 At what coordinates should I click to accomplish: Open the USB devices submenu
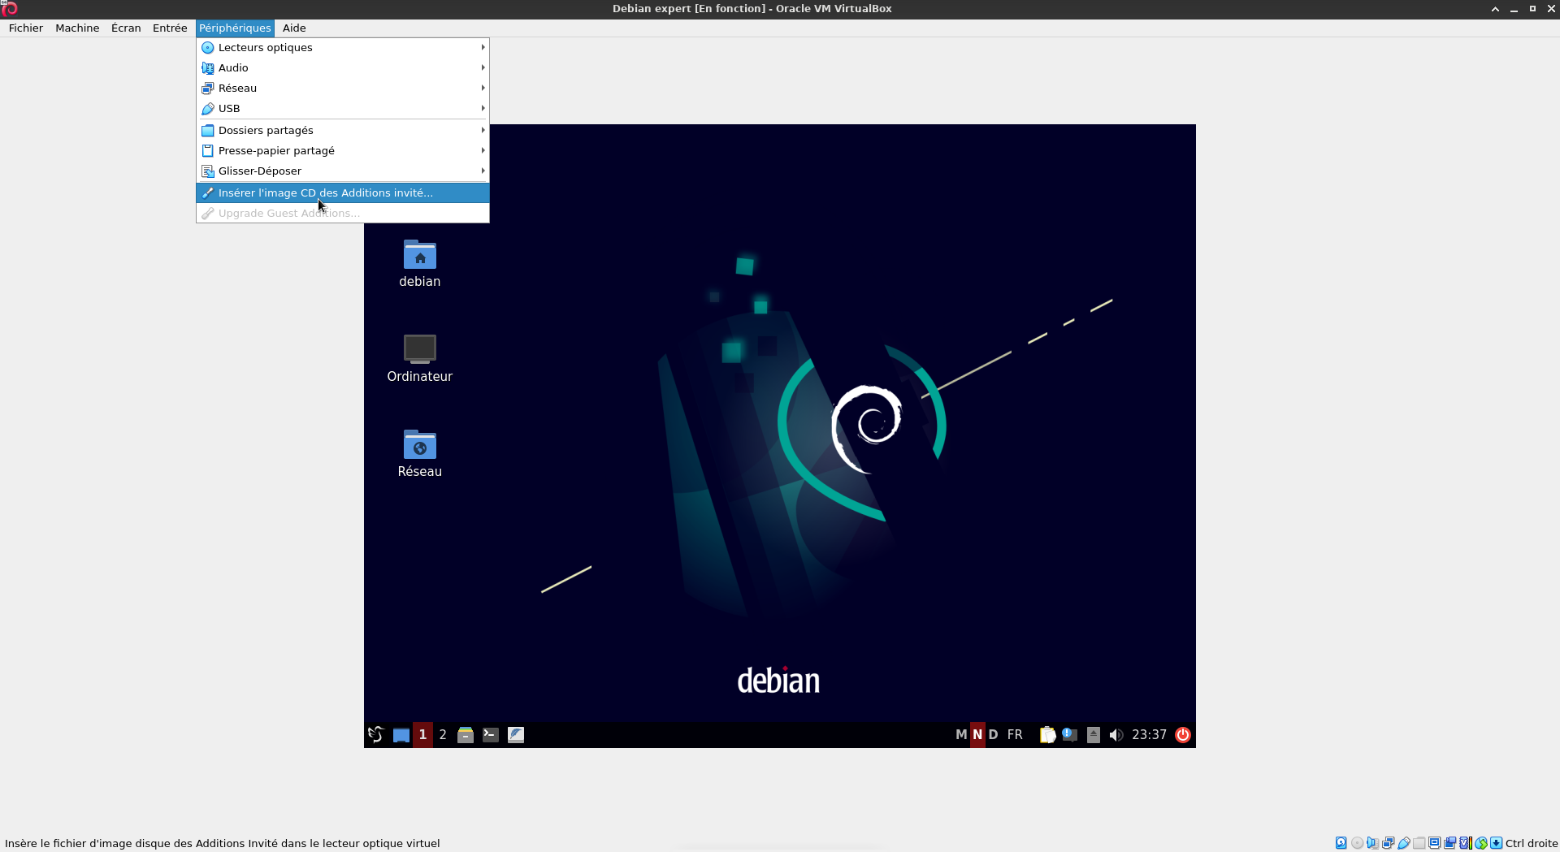point(342,108)
